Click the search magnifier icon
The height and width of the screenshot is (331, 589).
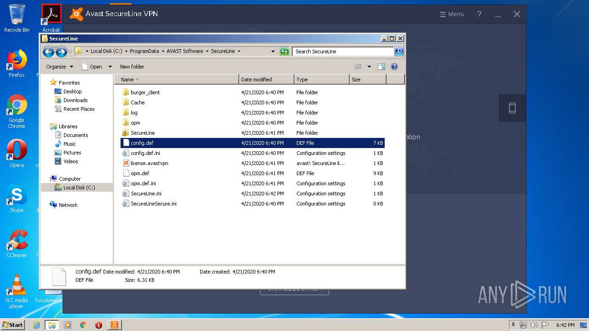click(x=399, y=51)
